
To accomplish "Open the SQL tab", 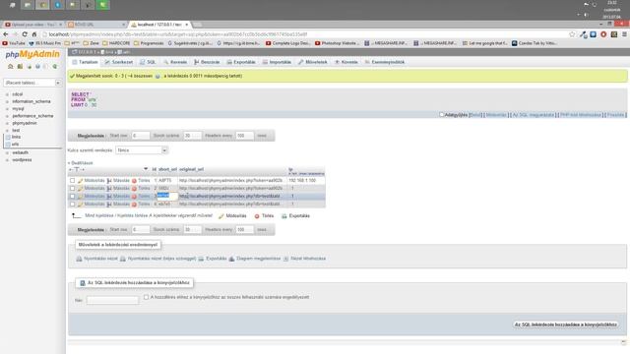I will (x=148, y=62).
